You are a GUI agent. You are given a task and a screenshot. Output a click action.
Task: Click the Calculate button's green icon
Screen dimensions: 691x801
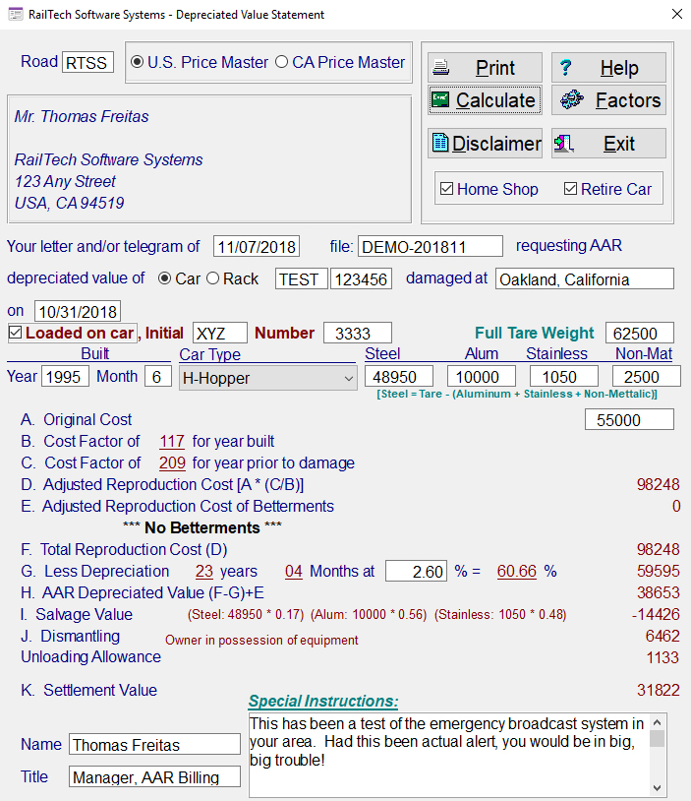point(440,99)
